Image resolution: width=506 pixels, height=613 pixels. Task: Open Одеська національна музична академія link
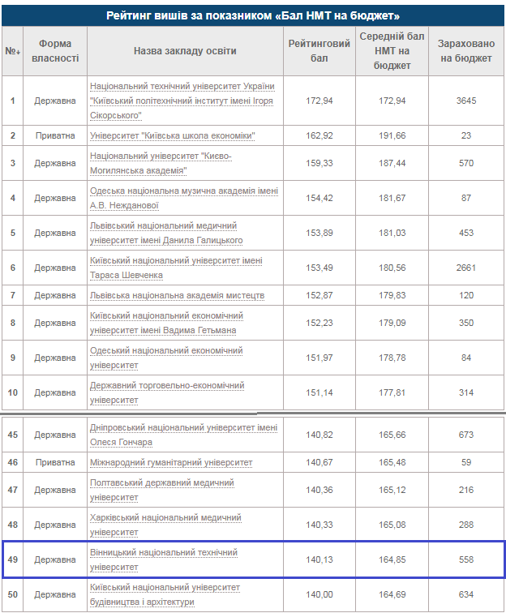click(x=184, y=198)
